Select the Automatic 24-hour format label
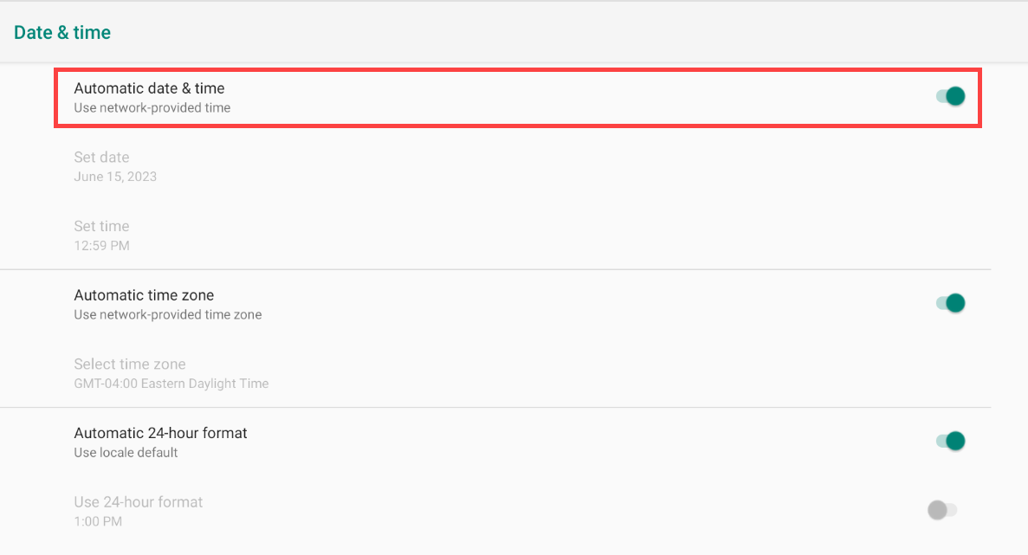This screenshot has width=1028, height=555. (160, 433)
